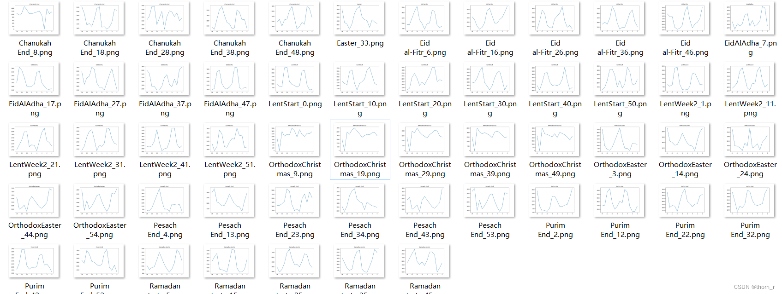Screen dimensions: 782x294
Task: Select the Pesach End_13.png thumbnail
Action: 229,201
